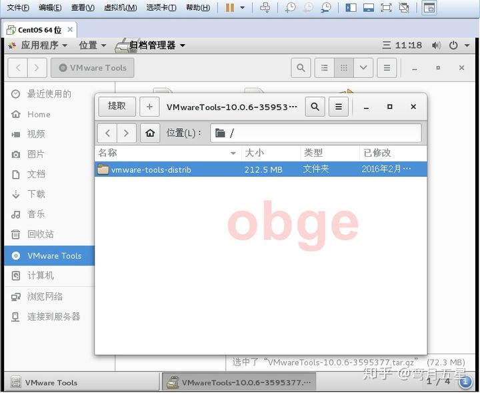Image resolution: width=480 pixels, height=393 pixels.
Task: Take a snapshot with the snapshot icon
Action: tap(290, 7)
